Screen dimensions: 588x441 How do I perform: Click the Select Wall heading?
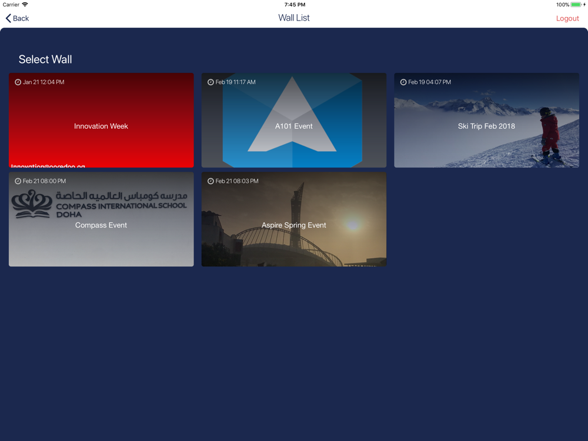(45, 59)
